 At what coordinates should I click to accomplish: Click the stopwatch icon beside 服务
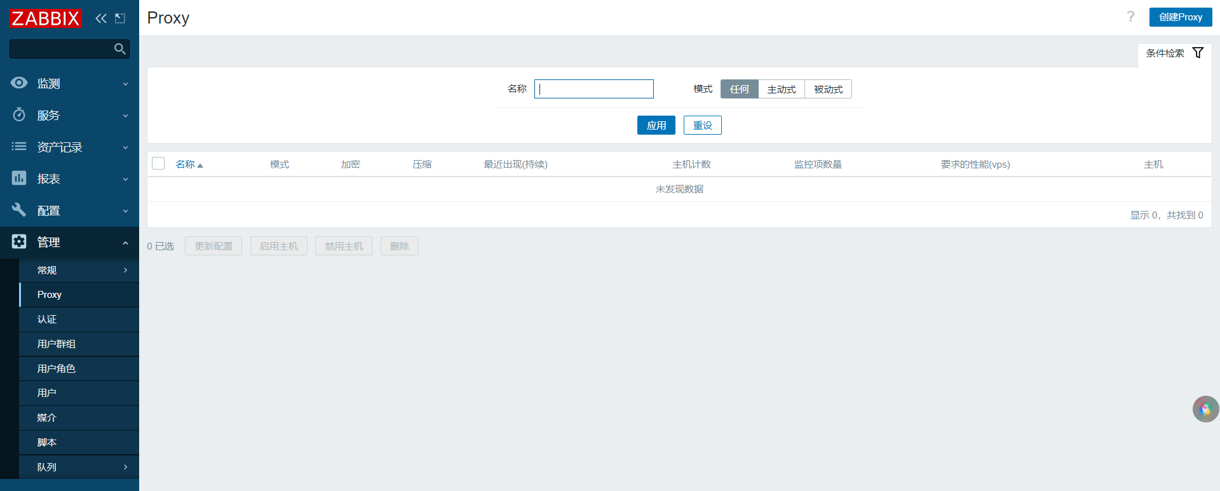click(19, 114)
